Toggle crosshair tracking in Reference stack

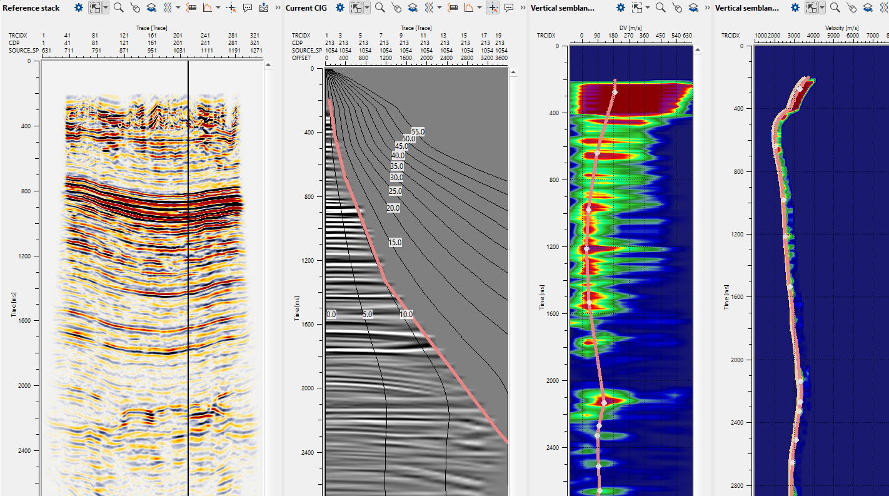click(x=231, y=8)
